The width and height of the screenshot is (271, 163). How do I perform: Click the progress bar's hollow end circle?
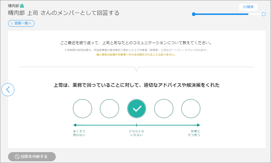click(264, 14)
